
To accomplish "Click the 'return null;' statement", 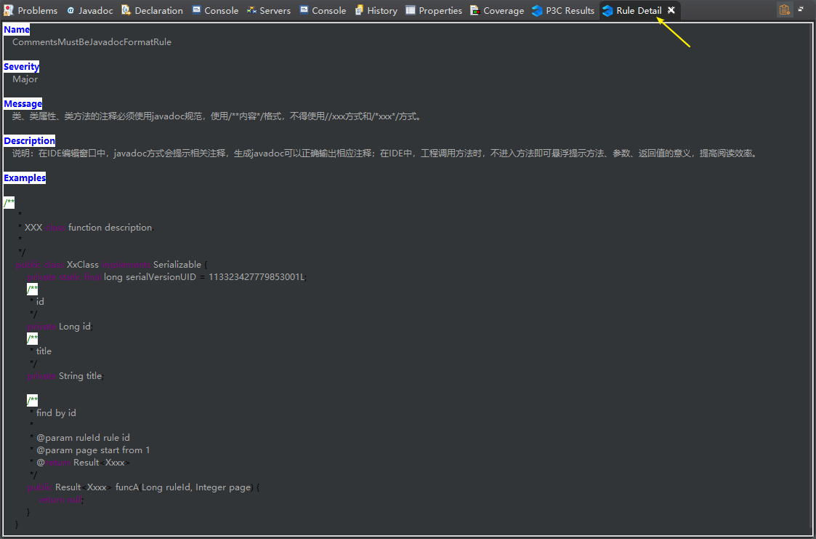I will pos(61,500).
